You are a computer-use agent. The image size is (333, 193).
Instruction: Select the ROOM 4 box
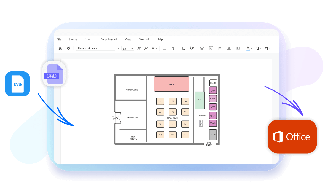pyautogui.click(x=213, y=116)
